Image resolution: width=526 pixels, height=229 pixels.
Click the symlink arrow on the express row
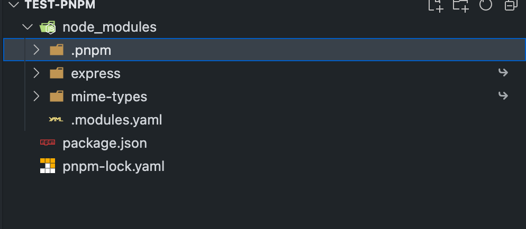pos(503,72)
